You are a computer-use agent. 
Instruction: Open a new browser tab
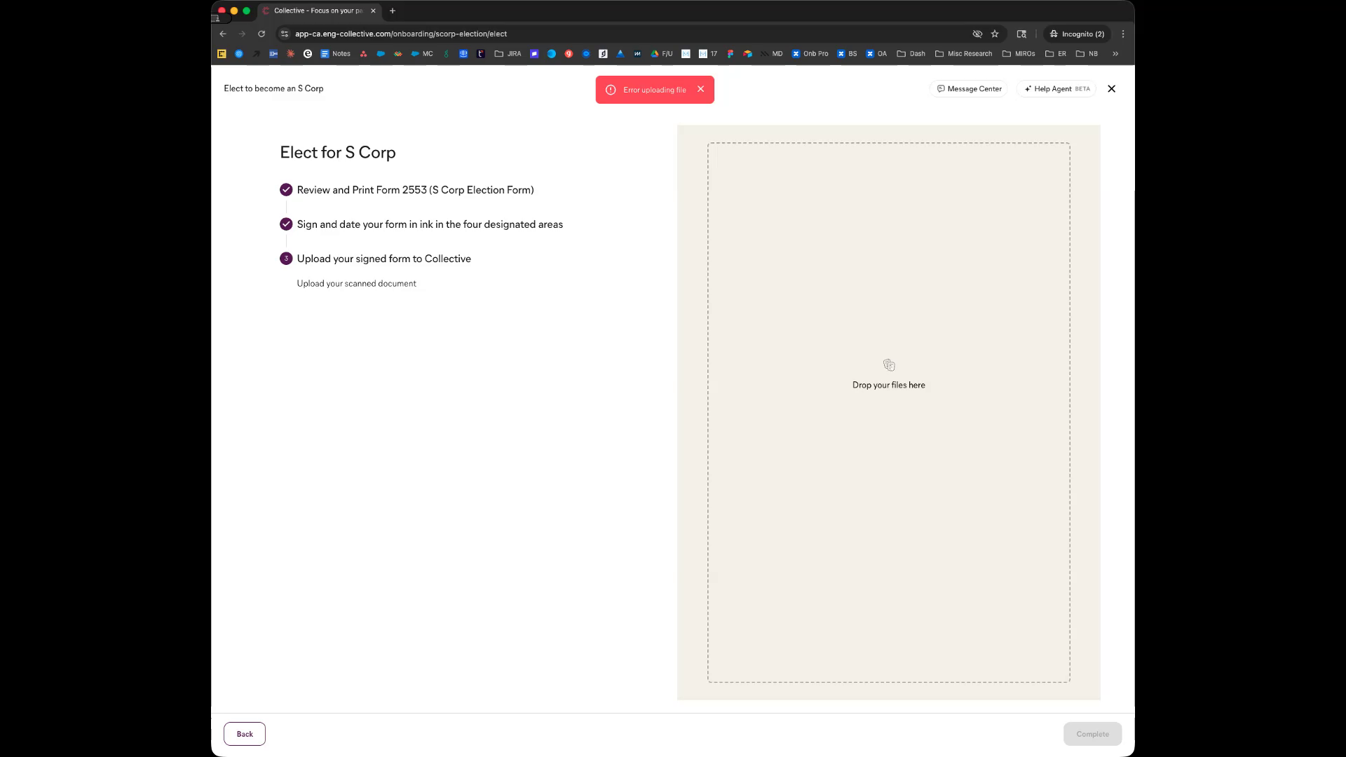coord(393,11)
